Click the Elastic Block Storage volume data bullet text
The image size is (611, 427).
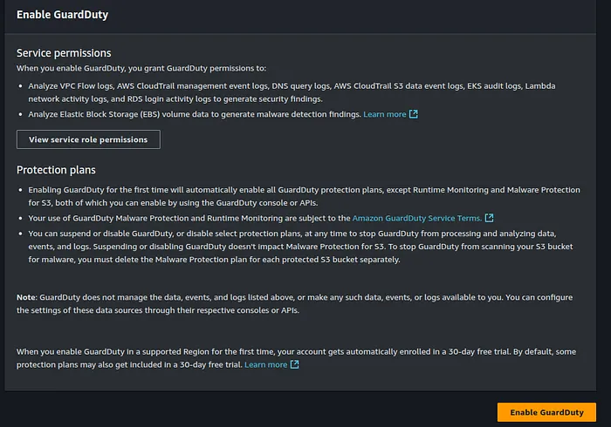pyautogui.click(x=195, y=114)
